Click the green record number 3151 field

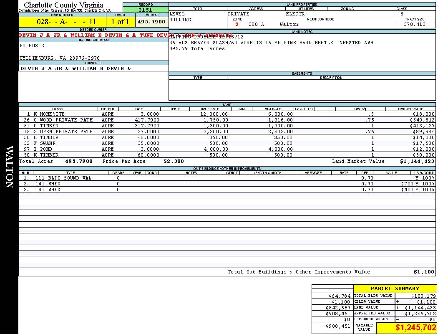[146, 10]
